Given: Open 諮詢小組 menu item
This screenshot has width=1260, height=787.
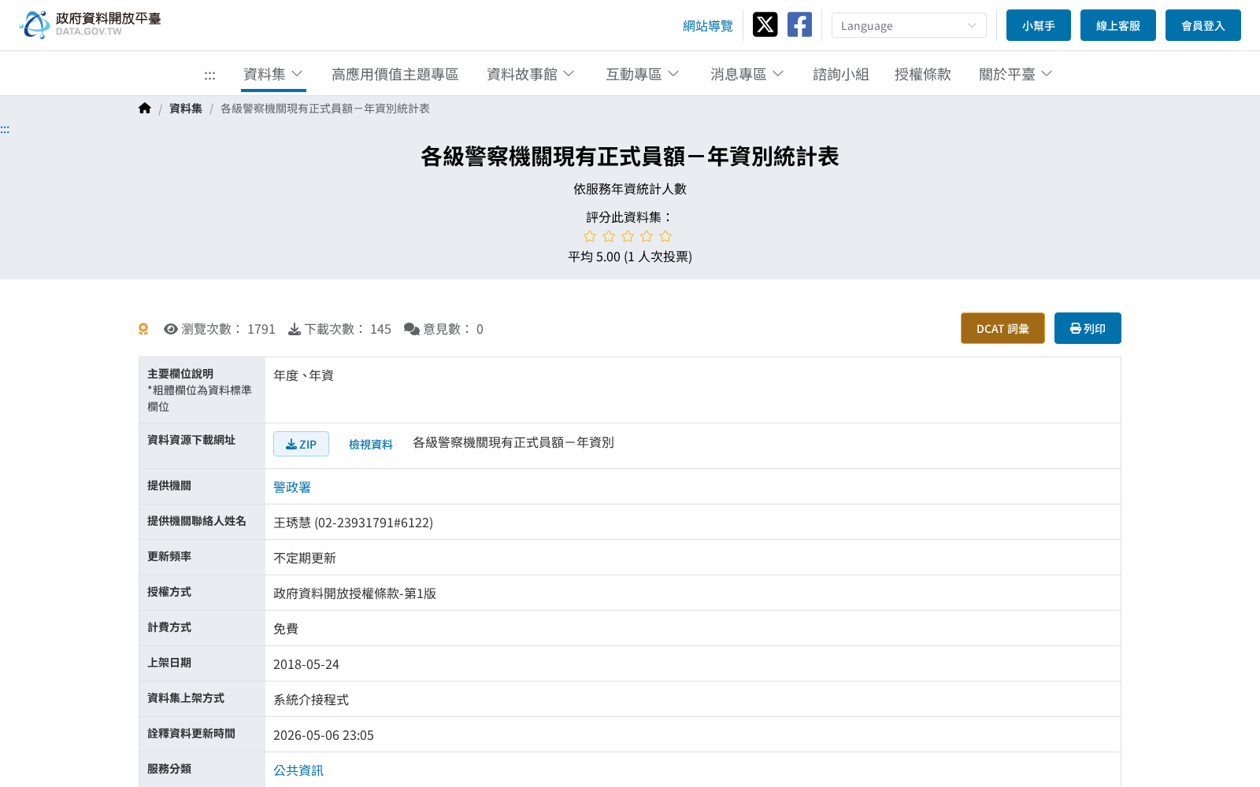Looking at the screenshot, I should click(x=841, y=74).
